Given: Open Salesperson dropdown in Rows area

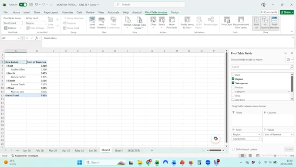Looking at the screenshot, I should (259, 139).
